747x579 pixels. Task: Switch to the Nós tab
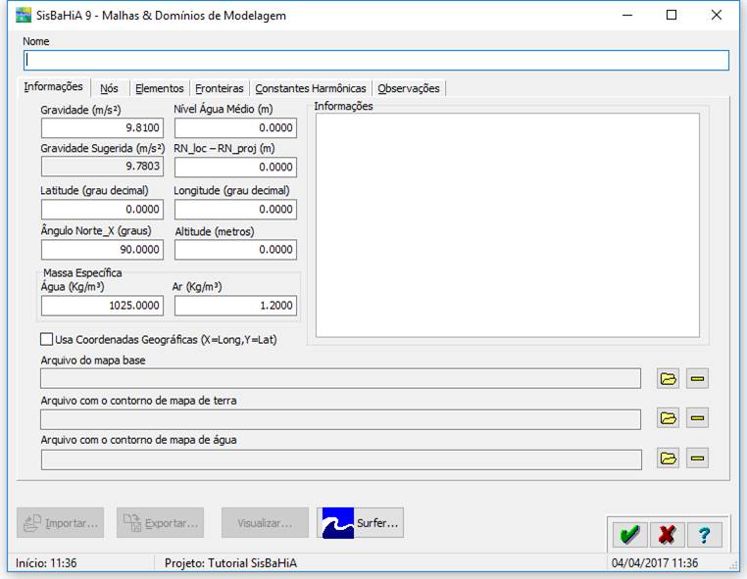(109, 88)
